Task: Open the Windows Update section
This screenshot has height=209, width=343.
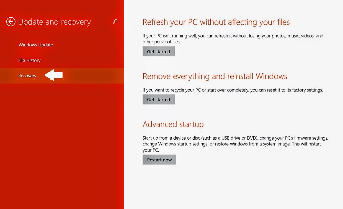Action: click(36, 45)
